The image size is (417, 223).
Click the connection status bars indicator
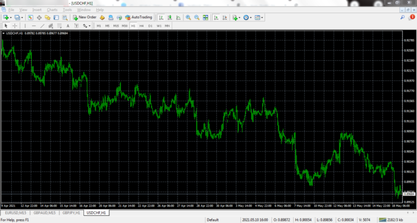click(385, 220)
